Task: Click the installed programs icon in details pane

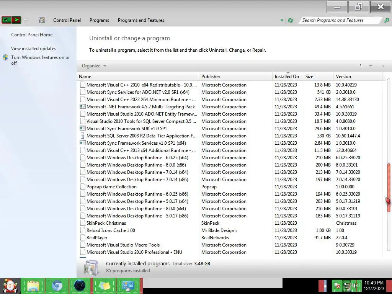Action: click(91, 268)
